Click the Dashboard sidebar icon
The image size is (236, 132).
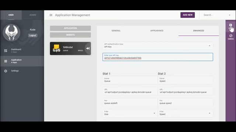click(x=6, y=51)
